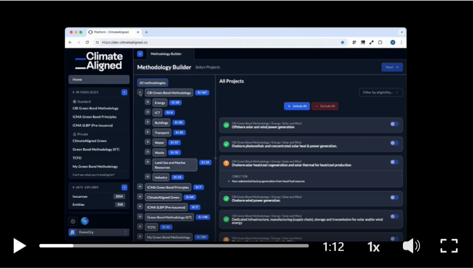Image resolution: width=473 pixels, height=269 pixels.
Task: Click the user avatar in sidebar
Action: 85,221
